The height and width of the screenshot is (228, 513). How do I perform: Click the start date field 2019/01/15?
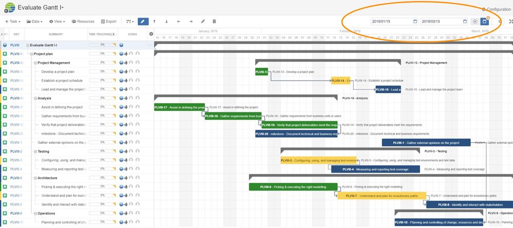(394, 22)
